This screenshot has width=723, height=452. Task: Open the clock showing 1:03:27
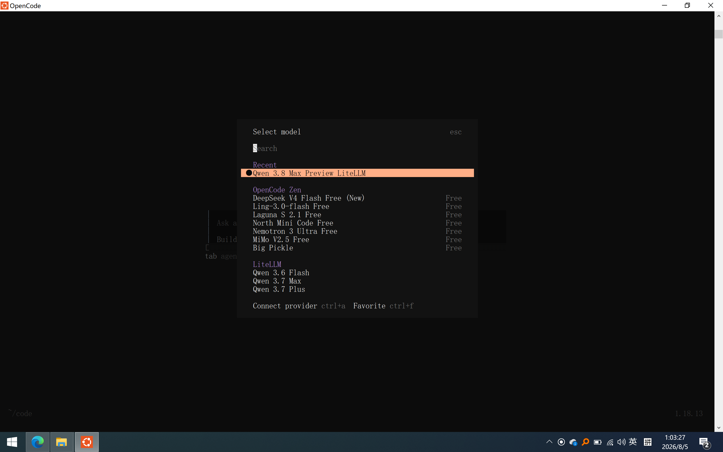coord(675,442)
